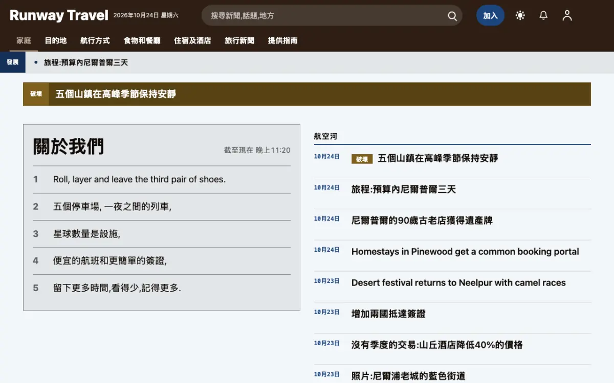Open story 尼爾普爾的90歲古老店獲得遺產牌
Screen dimensions: 614x383
click(422, 221)
